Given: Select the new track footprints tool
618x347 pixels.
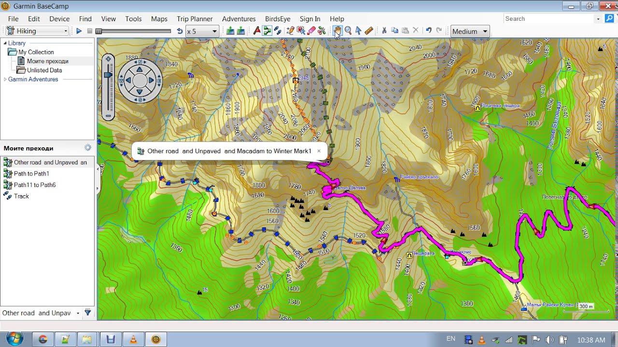Looking at the screenshot, I should [x=278, y=31].
